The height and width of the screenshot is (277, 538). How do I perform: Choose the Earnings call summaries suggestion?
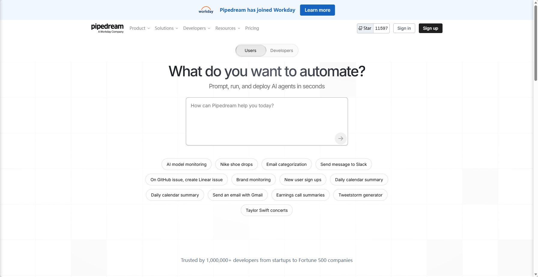tap(301, 195)
